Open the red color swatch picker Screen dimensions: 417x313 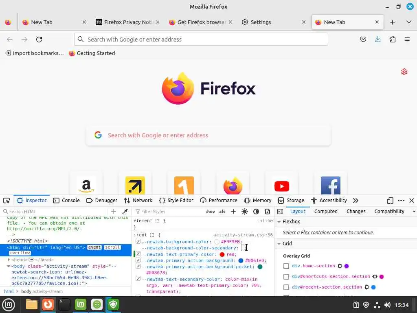tap(222, 254)
